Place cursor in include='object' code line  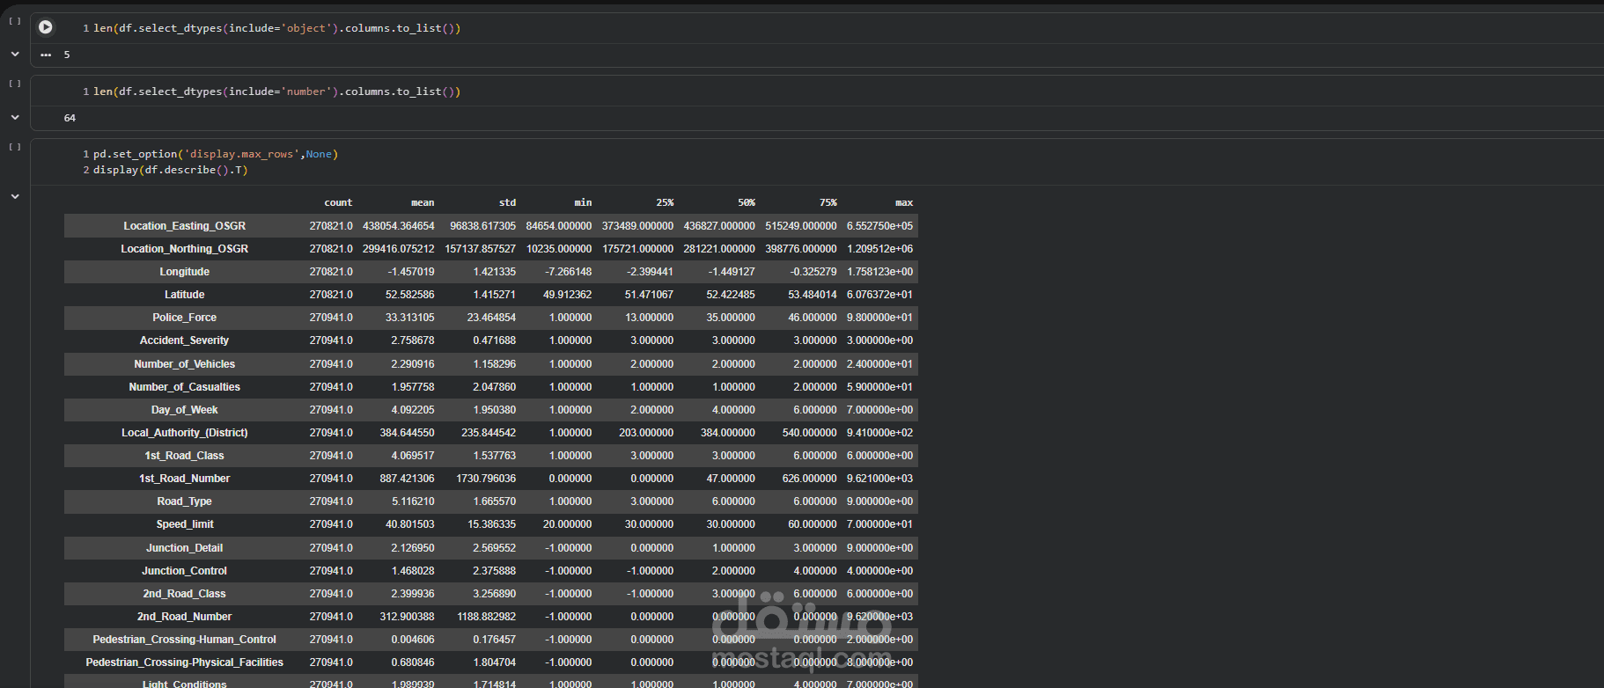click(276, 28)
